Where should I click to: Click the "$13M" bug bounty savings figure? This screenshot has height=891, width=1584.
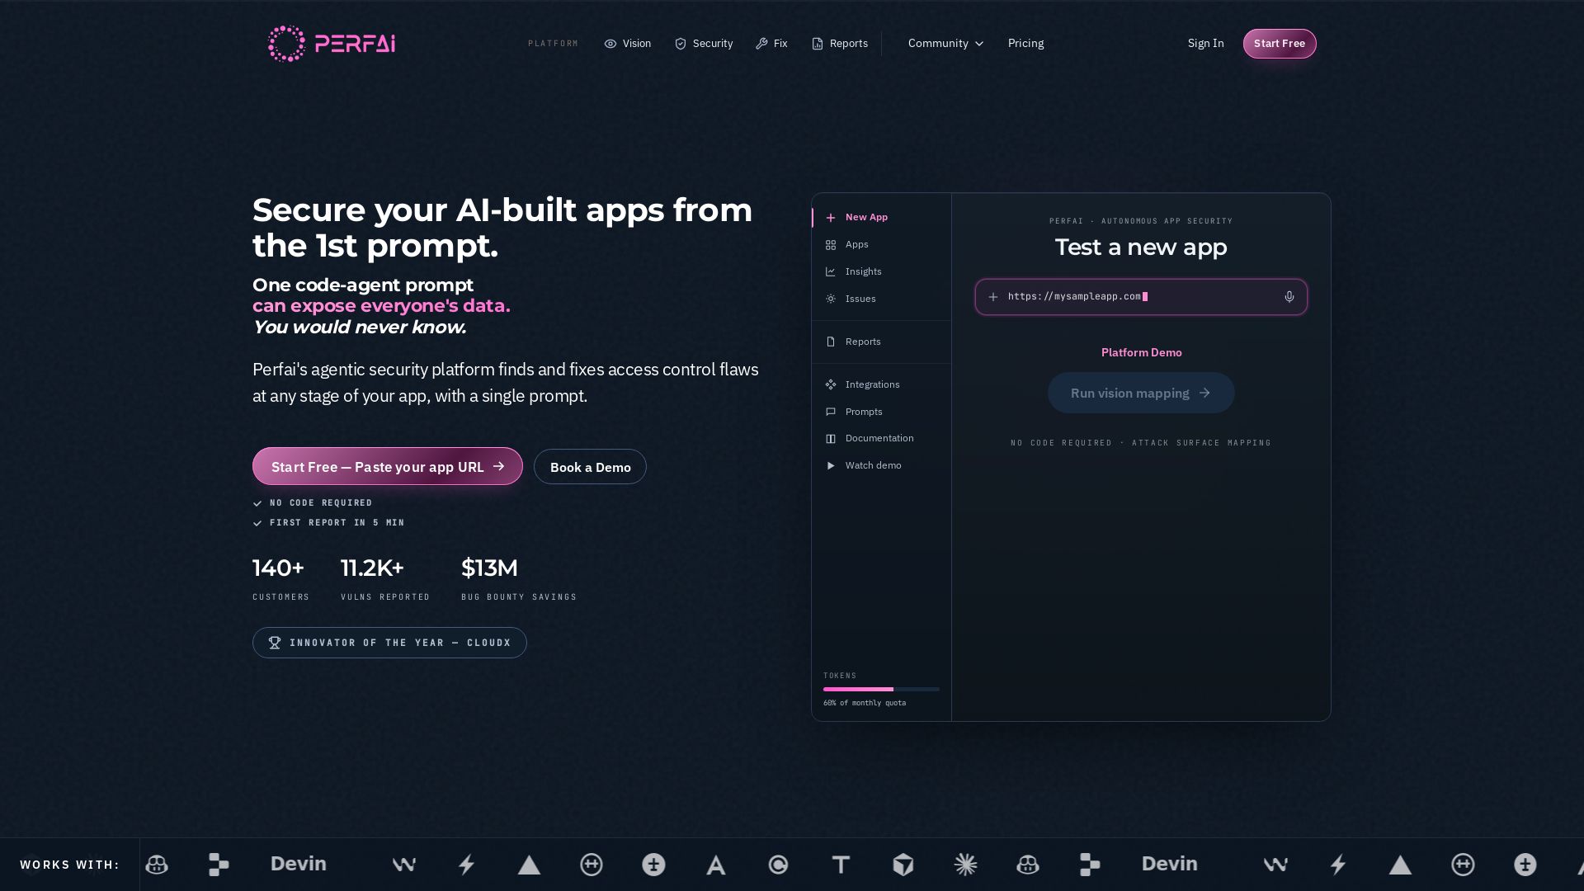[489, 568]
